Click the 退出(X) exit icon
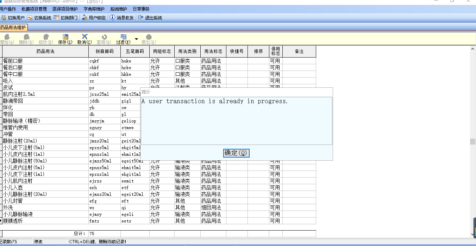The image size is (476, 246). (149, 37)
